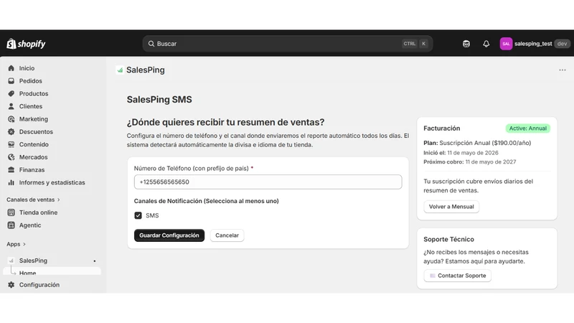Open Finanzas menu item

point(32,170)
